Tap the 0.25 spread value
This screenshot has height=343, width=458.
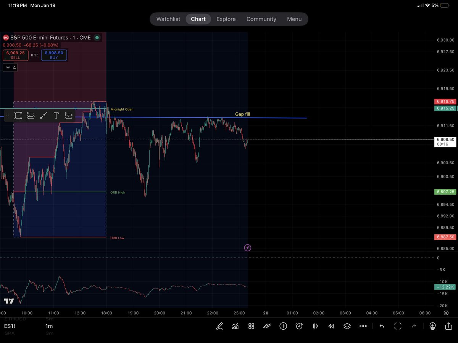(35, 55)
